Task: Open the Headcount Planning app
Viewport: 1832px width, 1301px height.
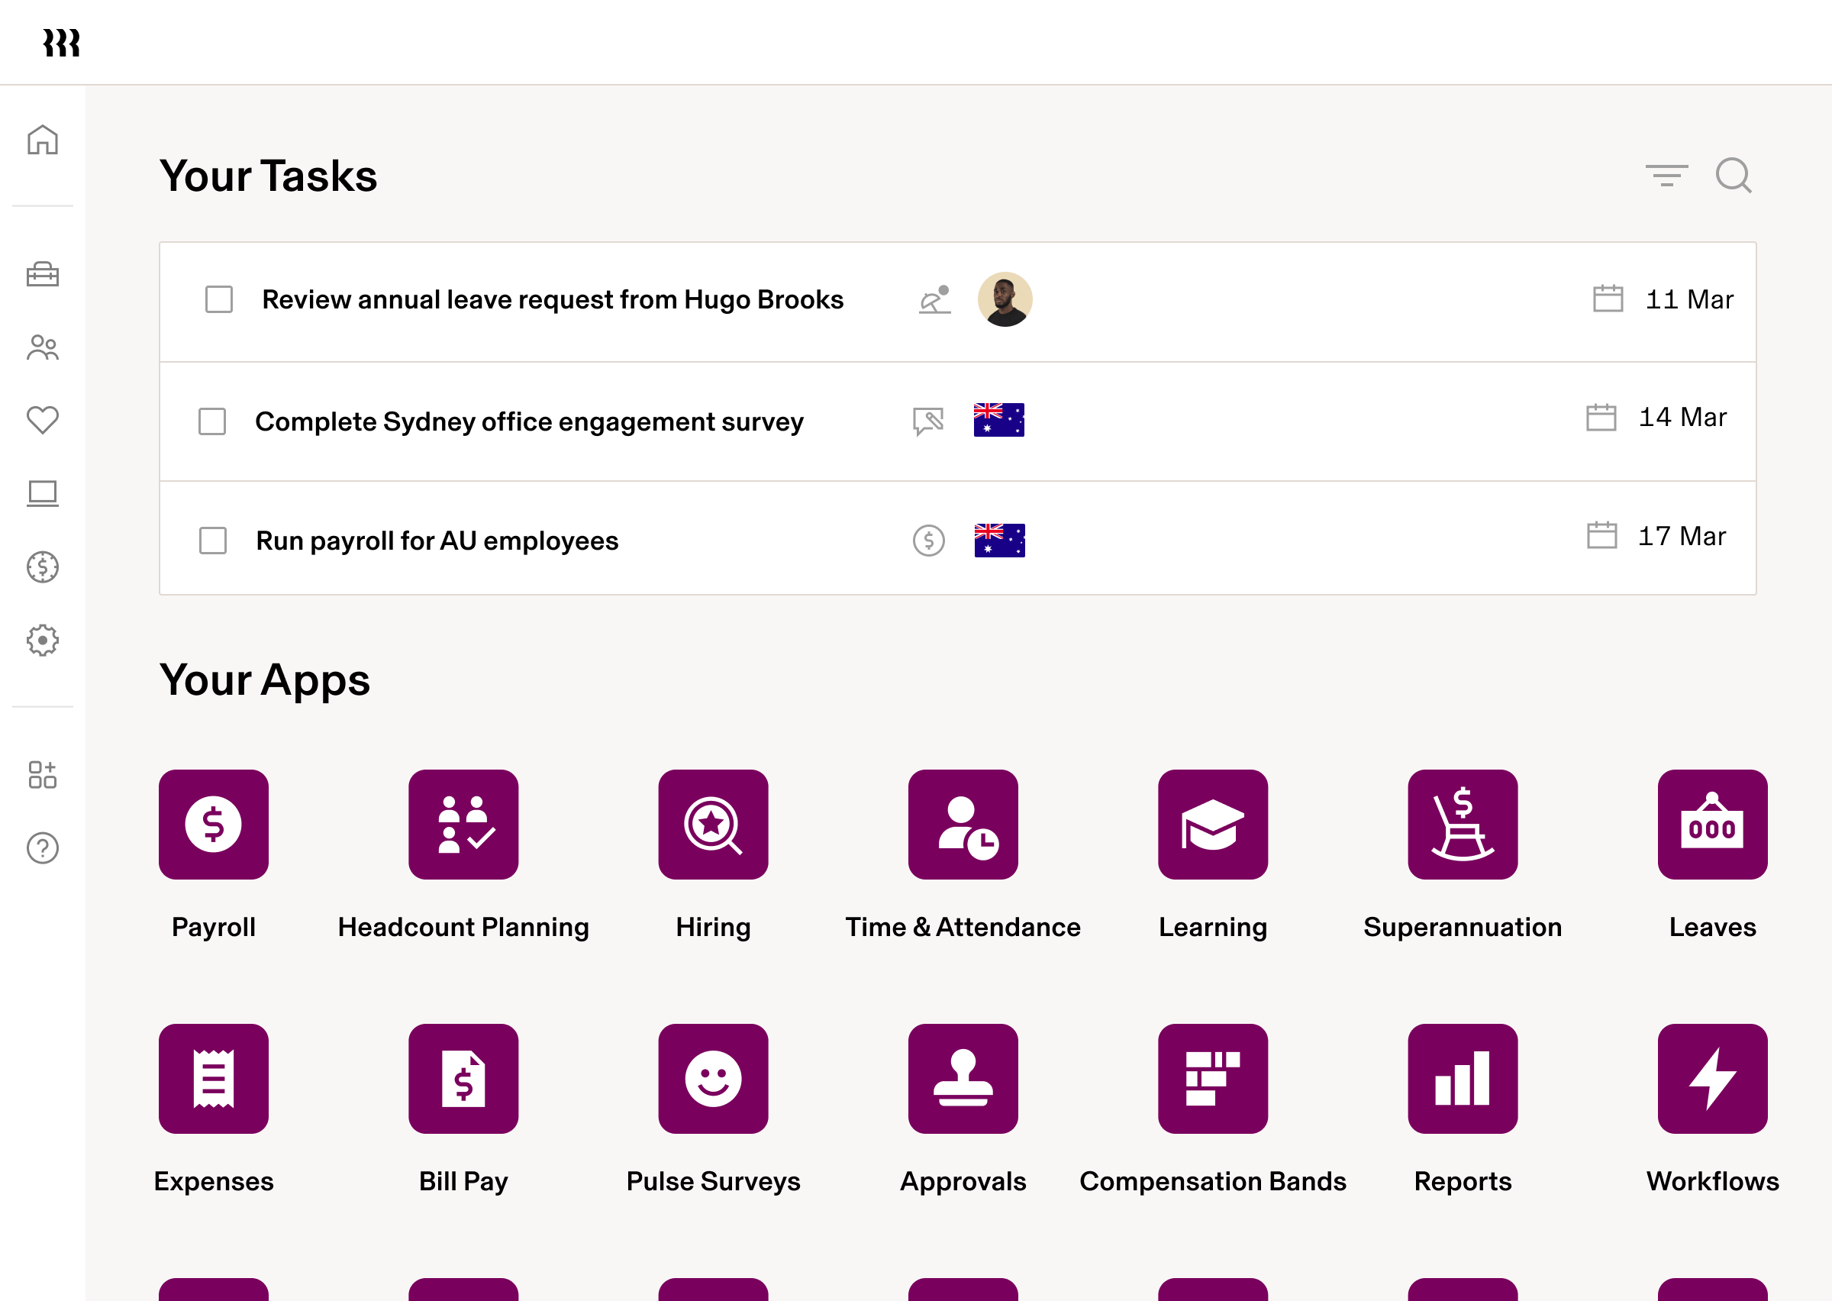Action: coord(463,825)
